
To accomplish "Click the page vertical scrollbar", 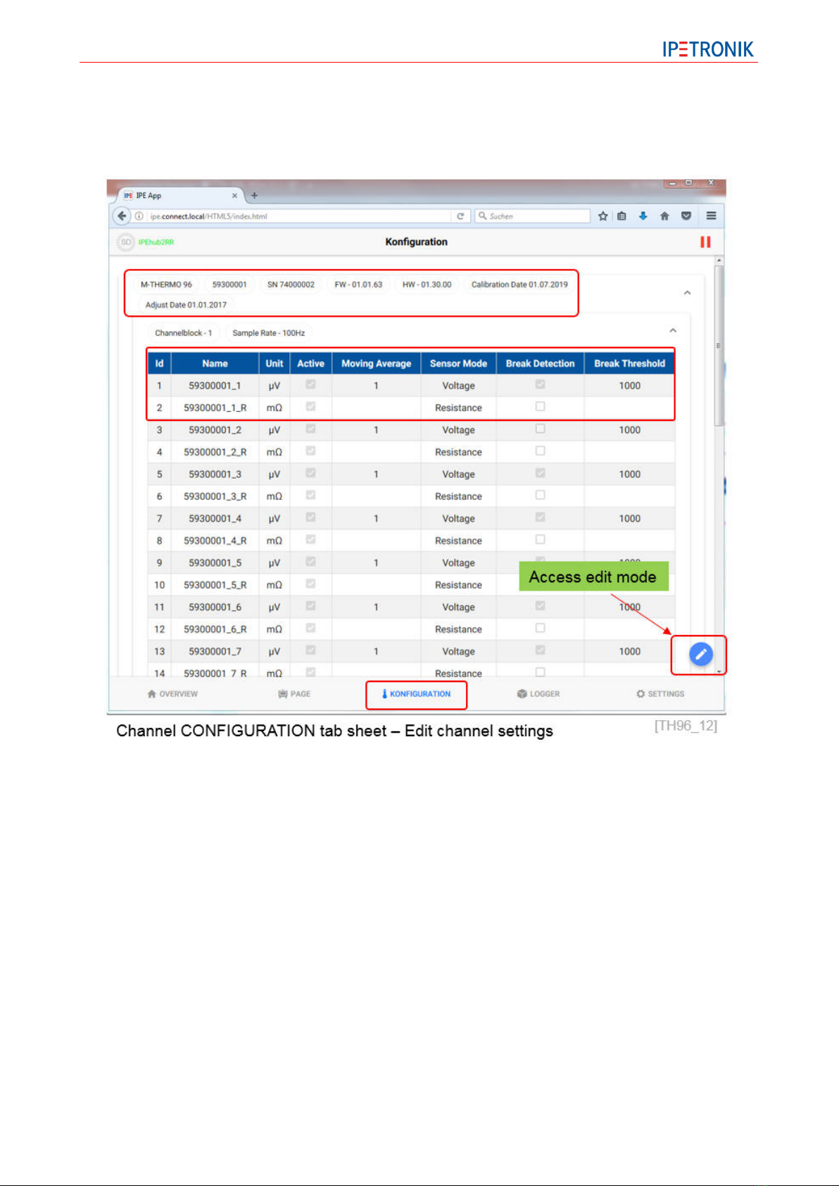I will click(719, 345).
